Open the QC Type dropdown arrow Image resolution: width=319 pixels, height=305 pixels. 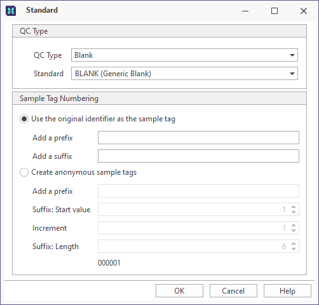coord(292,55)
